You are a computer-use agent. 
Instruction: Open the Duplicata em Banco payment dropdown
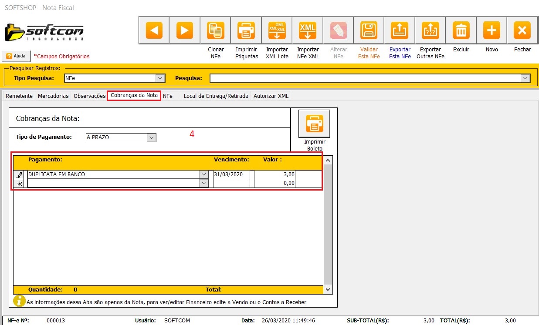[x=203, y=174]
